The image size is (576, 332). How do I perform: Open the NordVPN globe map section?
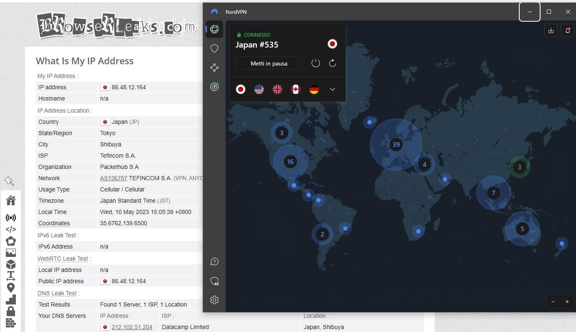214,29
